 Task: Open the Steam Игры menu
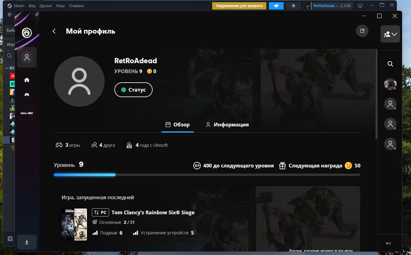tap(60, 6)
